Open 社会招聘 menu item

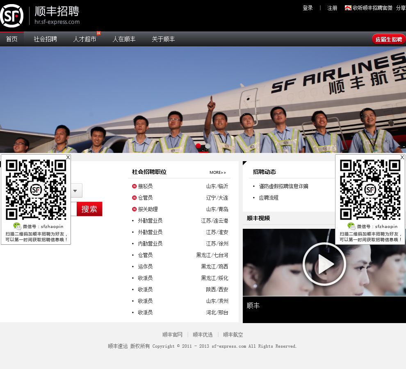[x=45, y=39]
